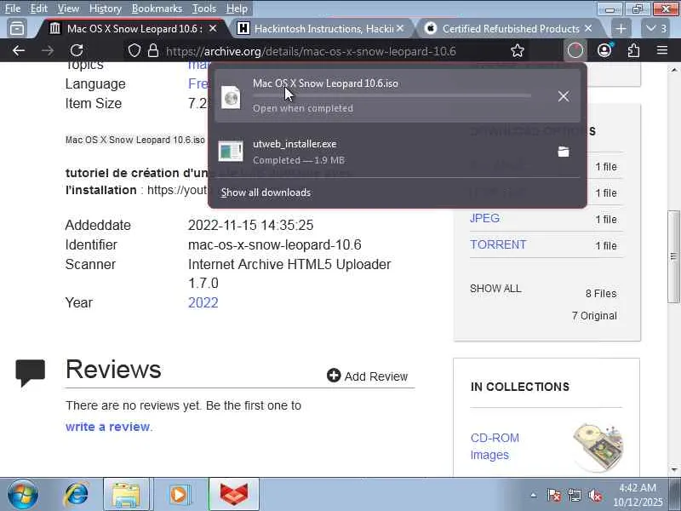Screen dimensions: 681x511
Task: Close the Certified Refurbished Products tab
Action: coord(588,28)
